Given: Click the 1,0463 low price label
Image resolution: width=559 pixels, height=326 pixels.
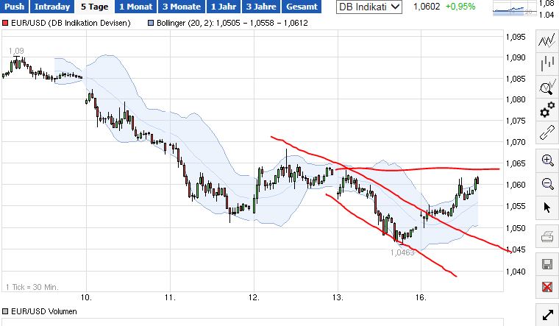Looking at the screenshot, I should tap(402, 252).
